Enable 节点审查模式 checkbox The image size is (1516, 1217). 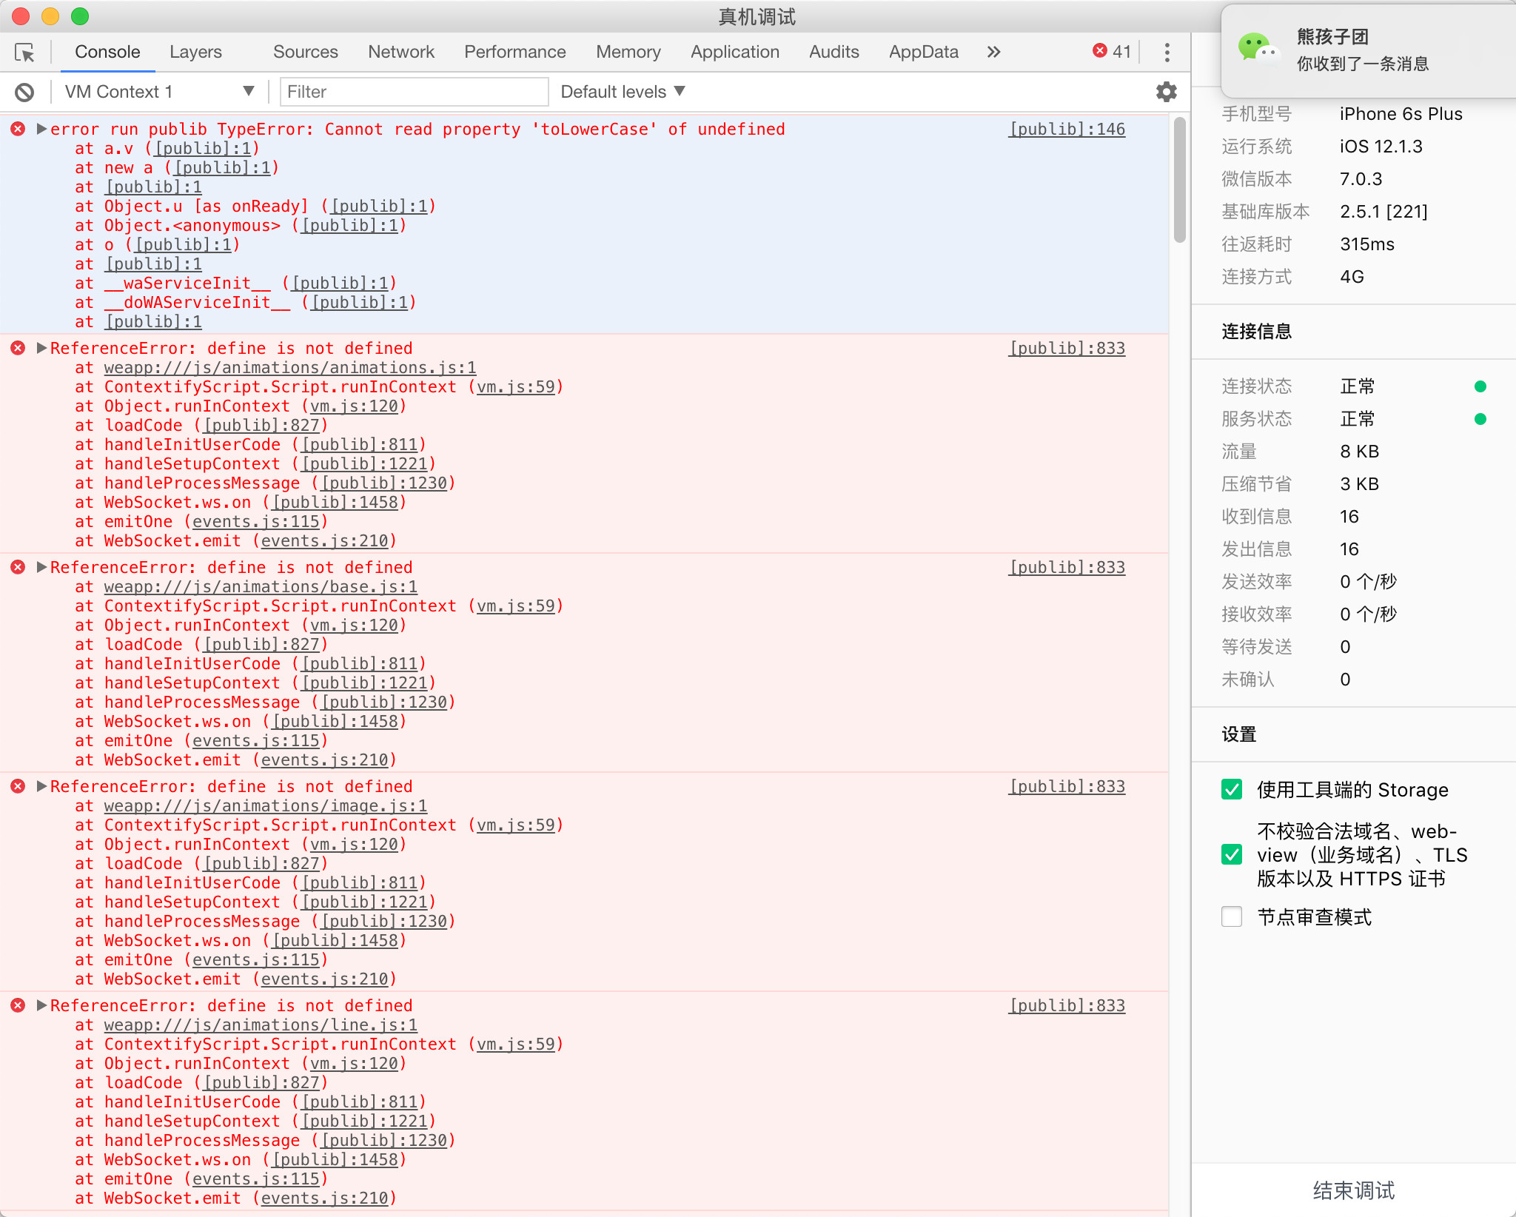pyautogui.click(x=1232, y=916)
